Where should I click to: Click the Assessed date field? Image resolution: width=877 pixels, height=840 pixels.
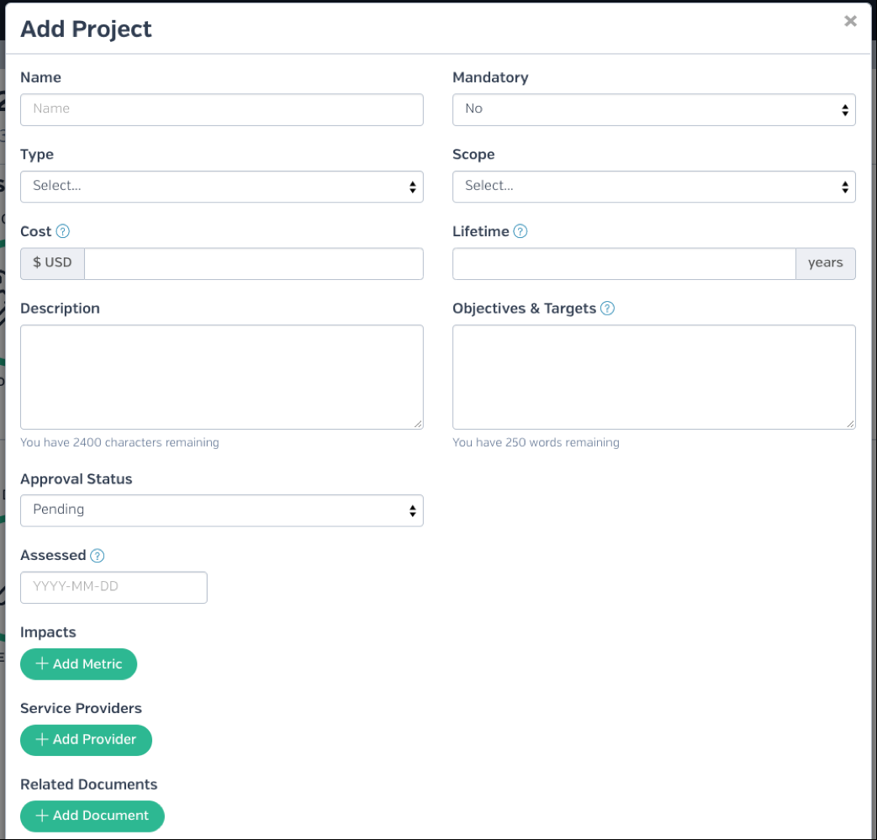[x=114, y=587]
